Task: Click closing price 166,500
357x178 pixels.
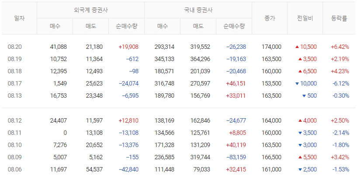Action: (x=272, y=157)
